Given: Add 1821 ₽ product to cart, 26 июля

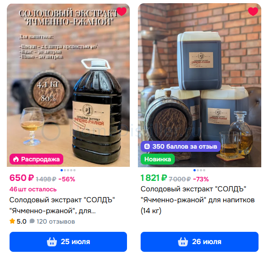Looking at the screenshot, I should point(199,242).
